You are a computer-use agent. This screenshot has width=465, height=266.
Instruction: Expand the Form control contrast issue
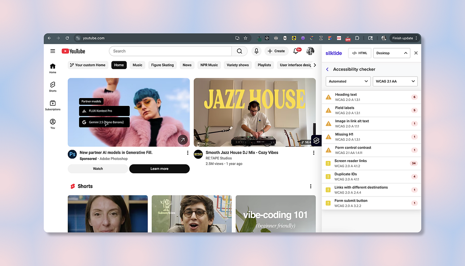371,150
